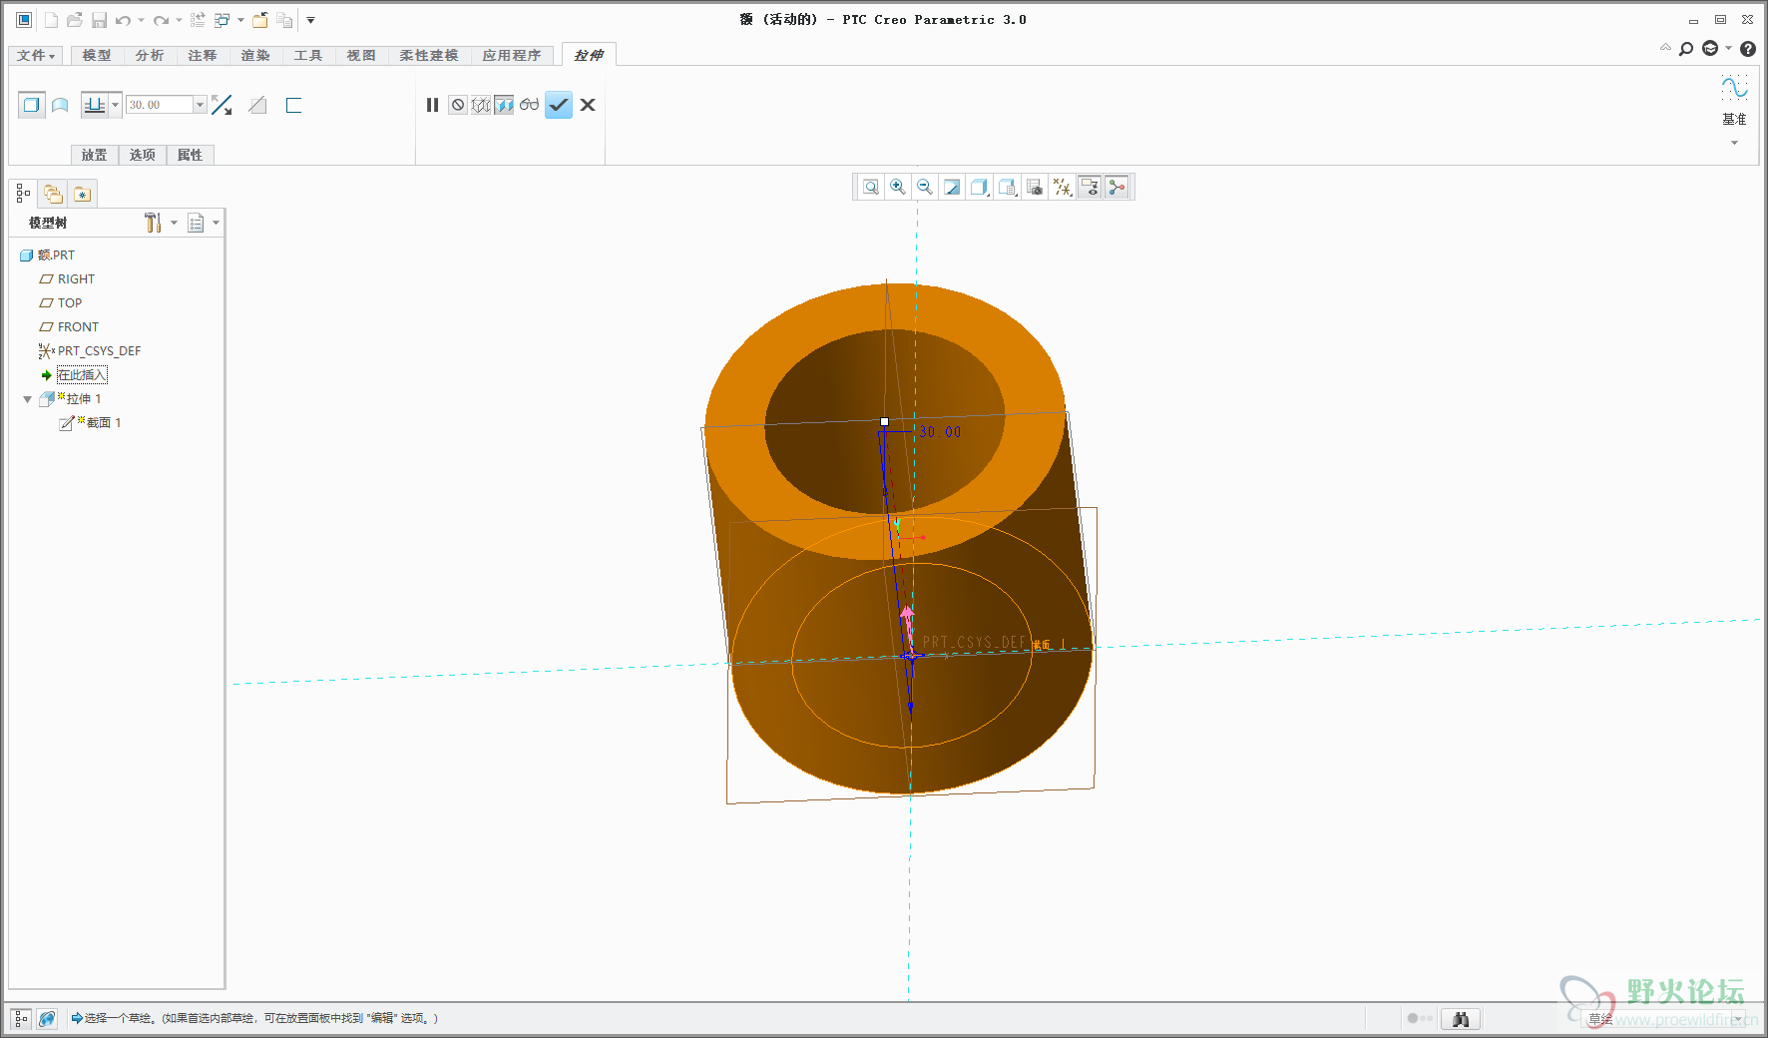This screenshot has width=1768, height=1038.
Task: Click the Save icon in quick access toolbar
Action: pyautogui.click(x=99, y=20)
